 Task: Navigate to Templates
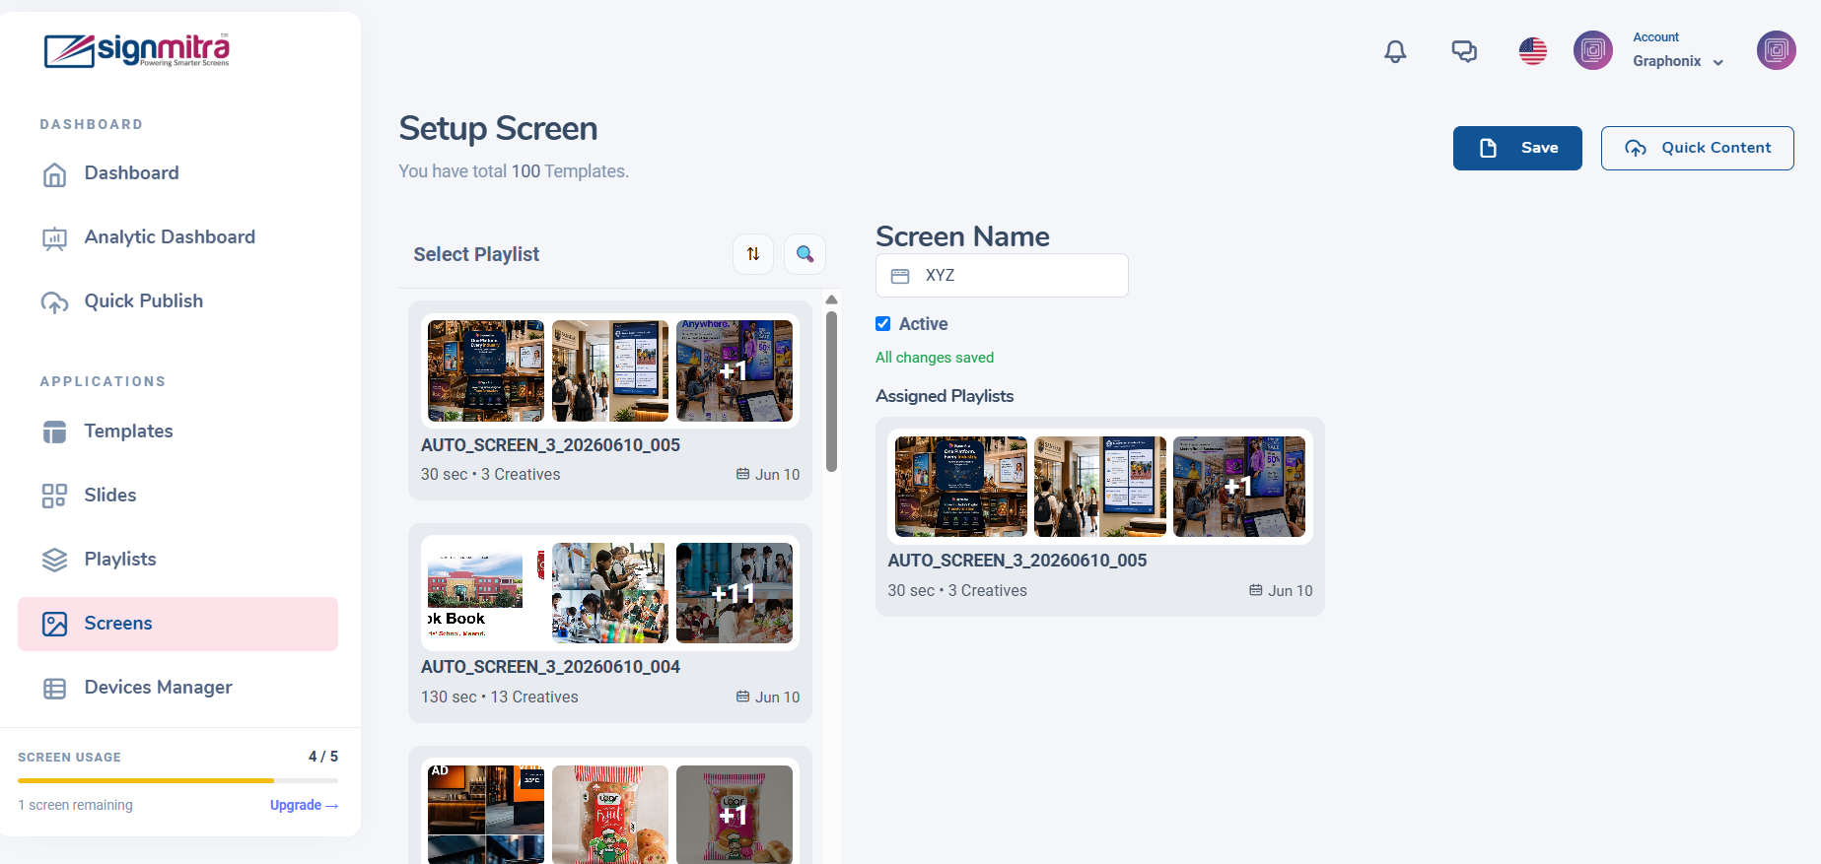[177, 432]
